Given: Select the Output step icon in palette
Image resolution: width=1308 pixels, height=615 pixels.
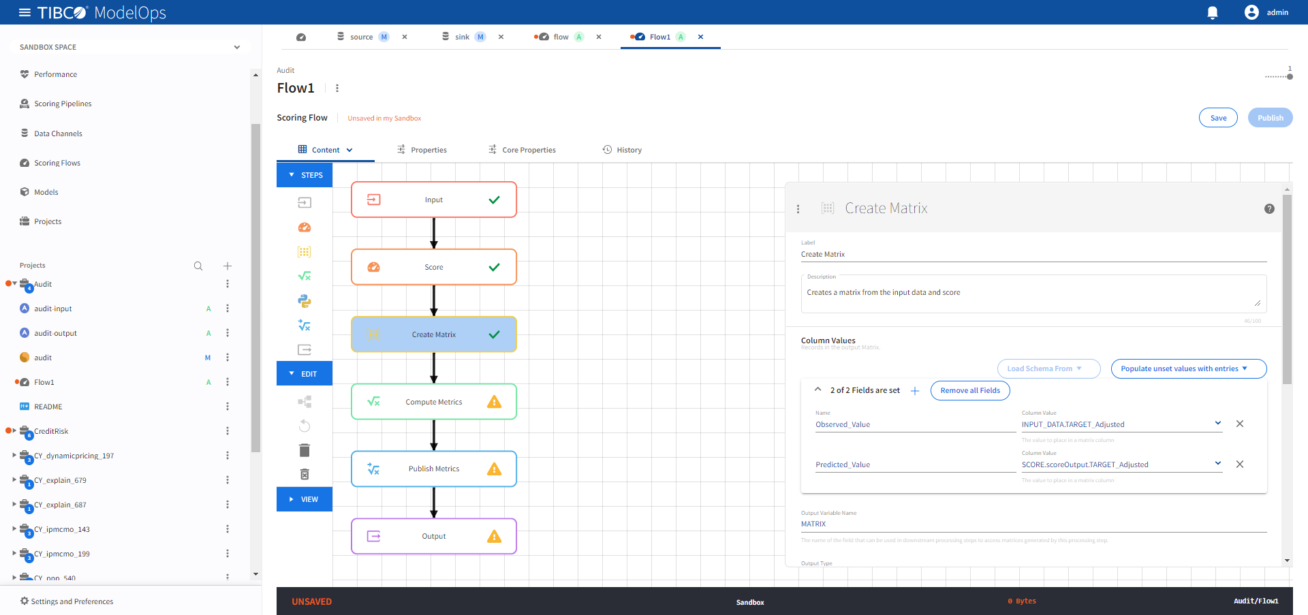Looking at the screenshot, I should tap(305, 350).
